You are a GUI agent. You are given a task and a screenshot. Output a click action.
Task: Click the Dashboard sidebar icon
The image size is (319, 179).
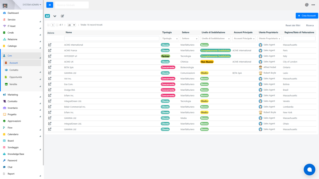click(x=4, y=13)
